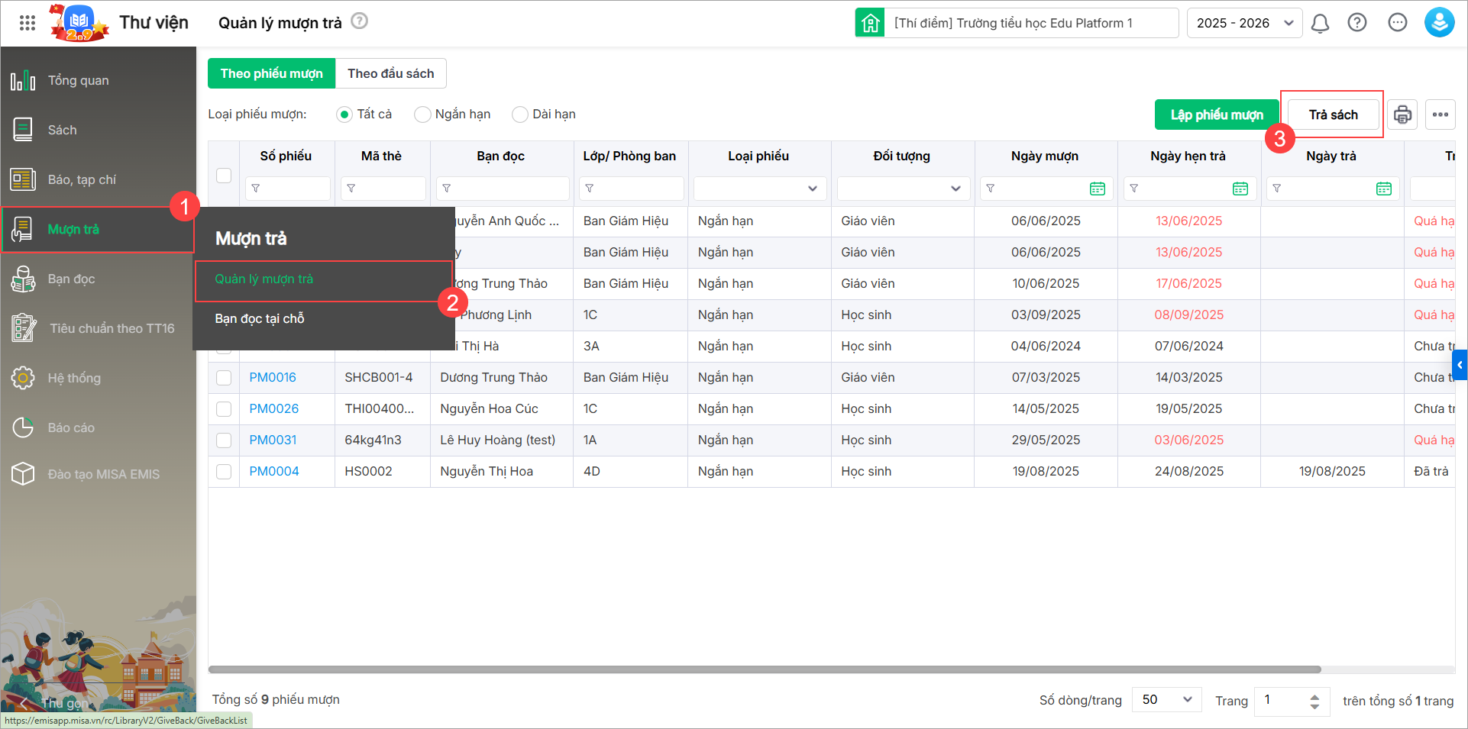Click the Lập phiếu mượn button
This screenshot has width=1468, height=729.
click(1216, 115)
